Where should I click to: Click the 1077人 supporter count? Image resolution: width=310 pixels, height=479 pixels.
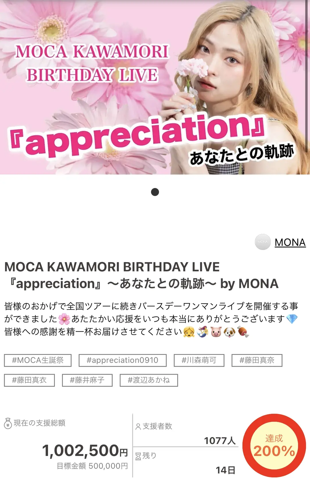tap(220, 440)
